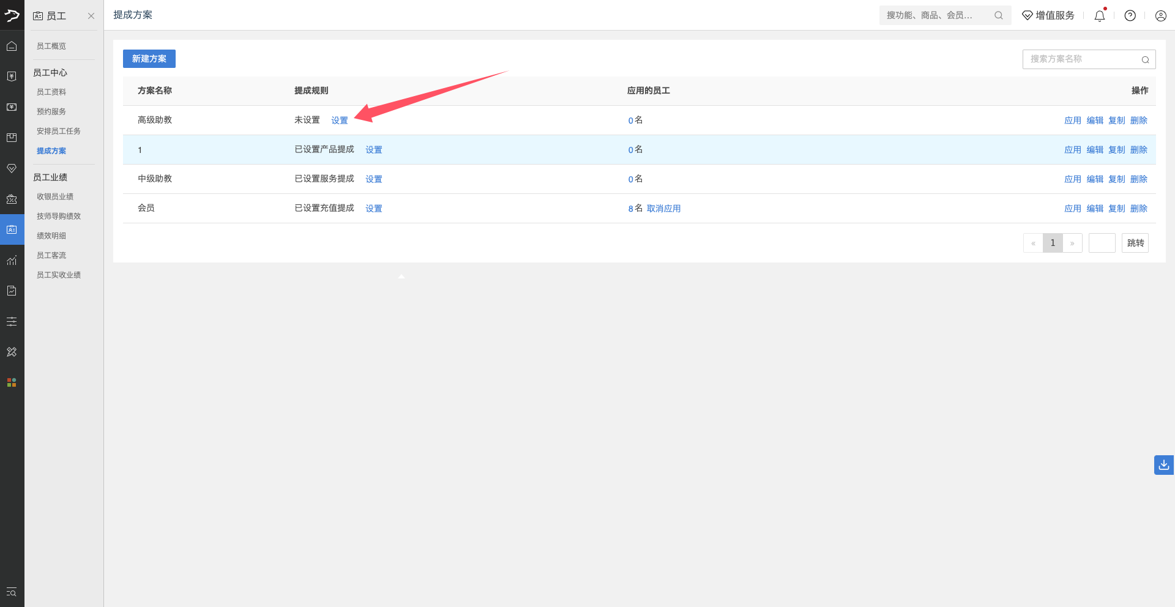Open the diamond member icon in sidebar
Screen dimensions: 1175x607
[x=12, y=168]
